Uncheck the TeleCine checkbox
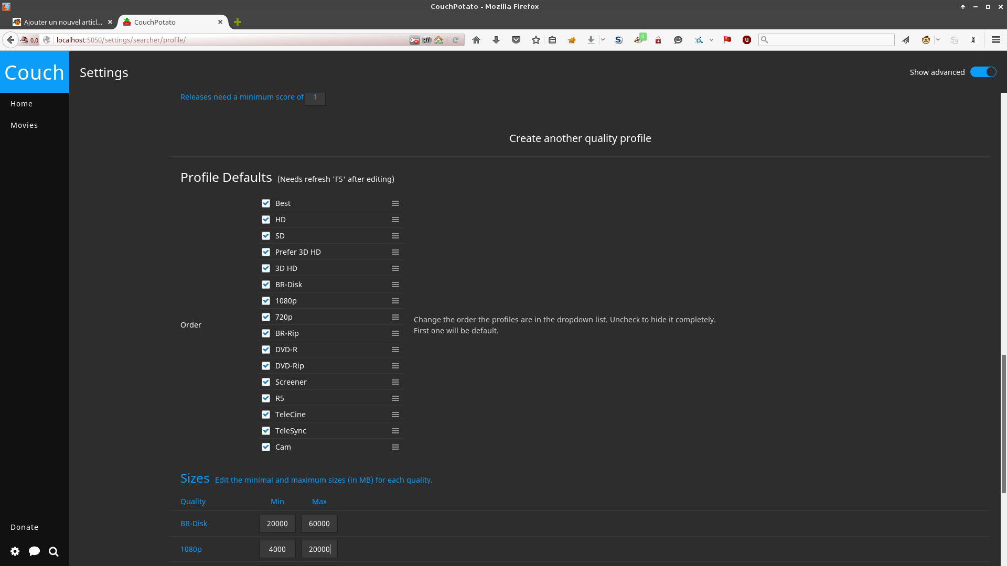Image resolution: width=1007 pixels, height=566 pixels. pyautogui.click(x=266, y=415)
